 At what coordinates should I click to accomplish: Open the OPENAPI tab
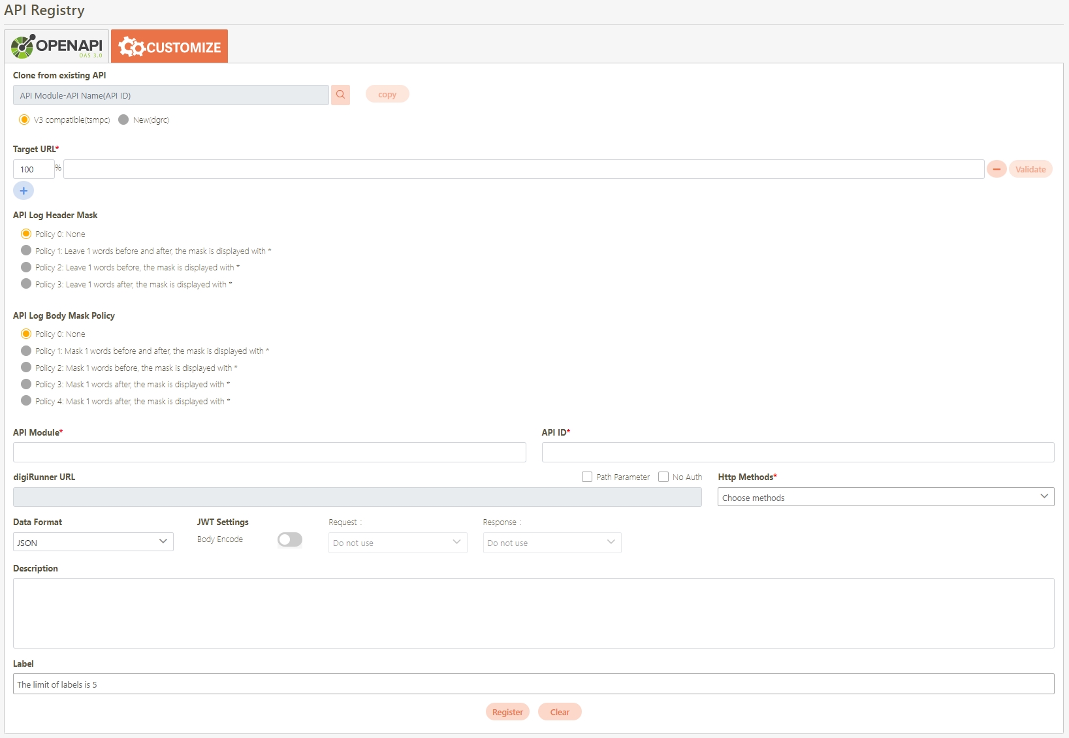(x=57, y=46)
